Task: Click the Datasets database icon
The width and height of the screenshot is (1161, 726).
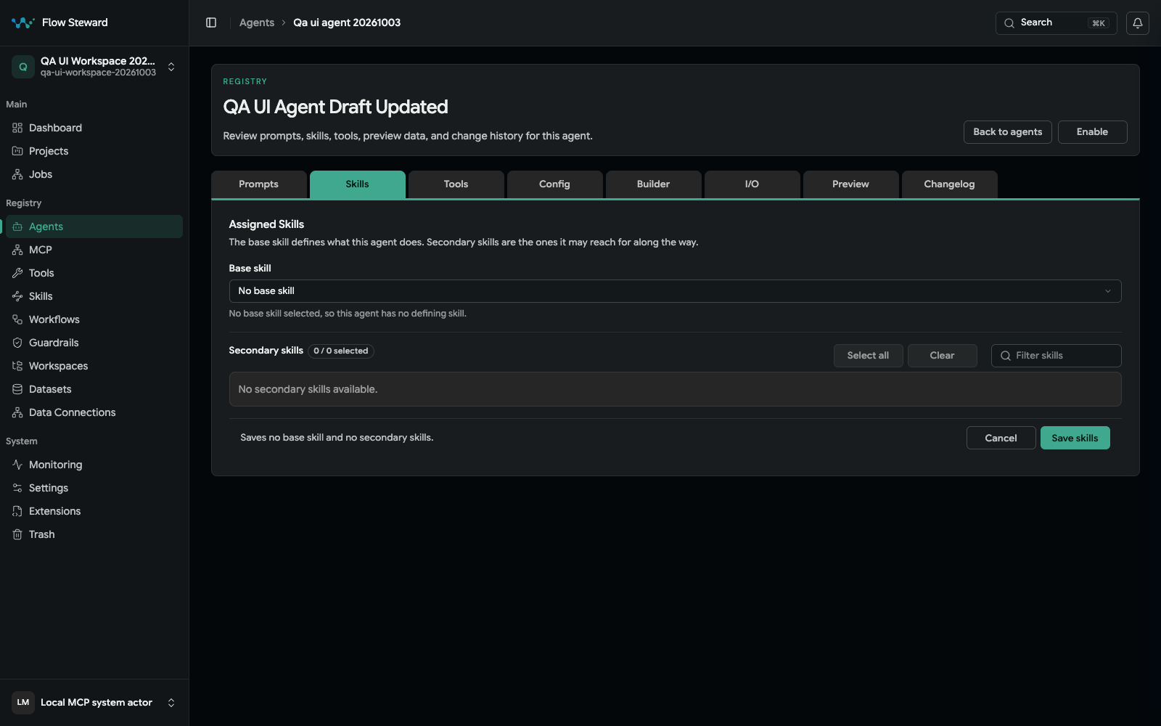Action: tap(17, 389)
